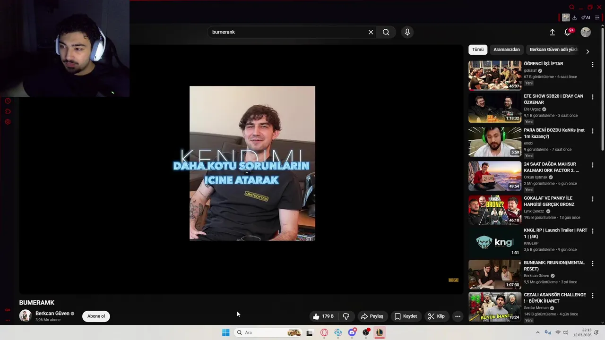Open GOKALAF VE PANKY İLE video title
The width and height of the screenshot is (605, 340).
[x=549, y=201]
